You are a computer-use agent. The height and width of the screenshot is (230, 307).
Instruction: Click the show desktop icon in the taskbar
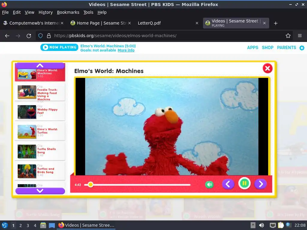52,226
